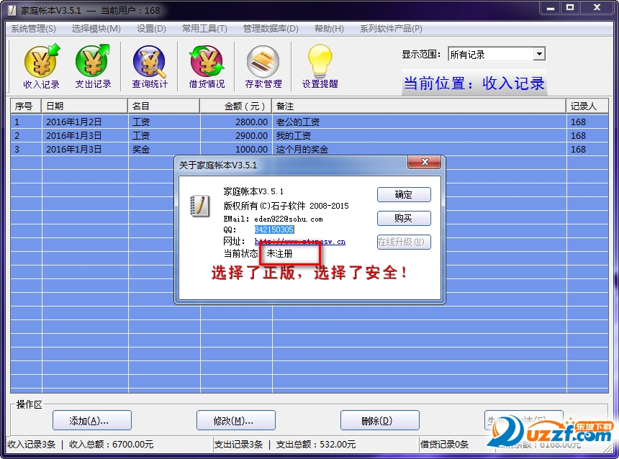Close the 关于家庭帐本 About dialog
This screenshot has width=619, height=459.
(425, 162)
